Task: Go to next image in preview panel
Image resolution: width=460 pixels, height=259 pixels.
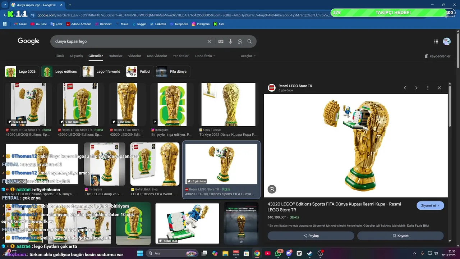Action: tap(416, 88)
